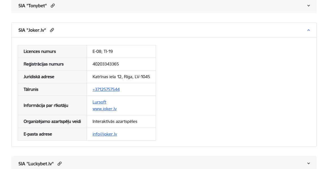Open the Lursoft link
Image resolution: width=328 pixels, height=169 pixels.
click(x=99, y=102)
